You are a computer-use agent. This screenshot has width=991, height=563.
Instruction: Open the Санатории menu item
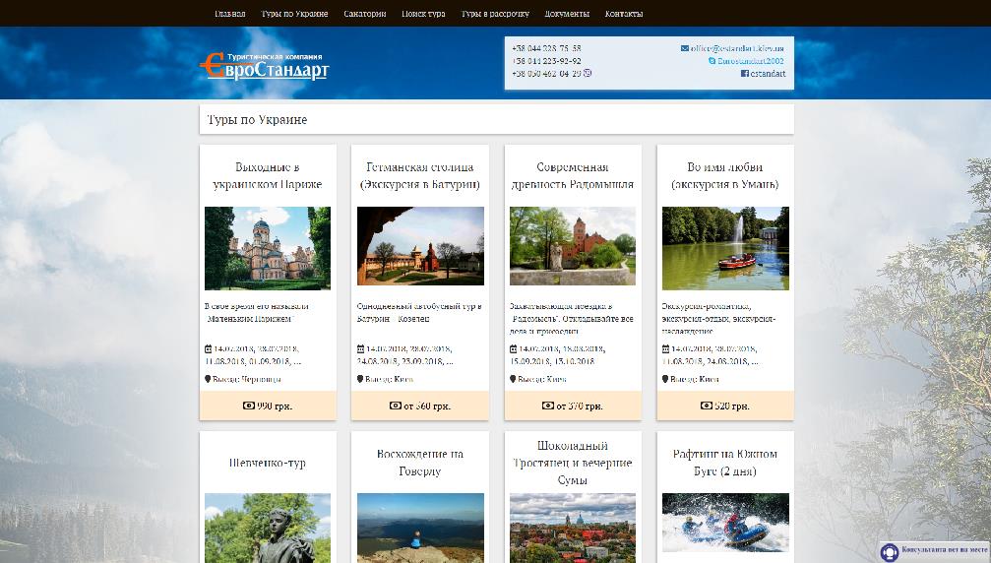(365, 14)
